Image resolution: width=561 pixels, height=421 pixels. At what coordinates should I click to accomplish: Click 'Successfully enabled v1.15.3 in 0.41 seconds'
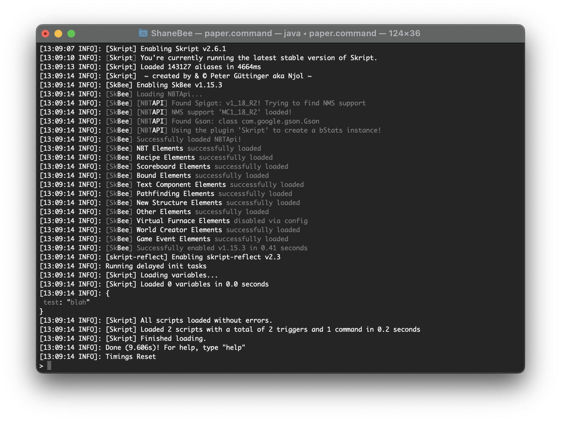click(174, 248)
